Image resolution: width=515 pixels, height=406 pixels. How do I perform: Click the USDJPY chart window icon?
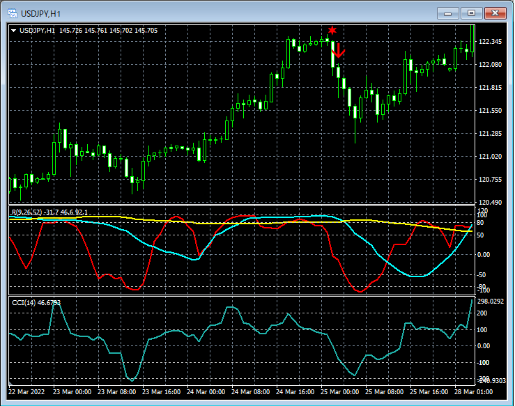[13, 13]
